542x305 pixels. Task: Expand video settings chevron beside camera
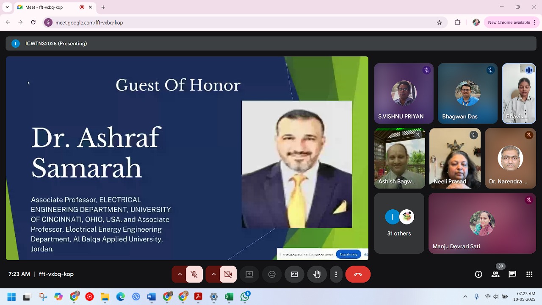(x=213, y=274)
